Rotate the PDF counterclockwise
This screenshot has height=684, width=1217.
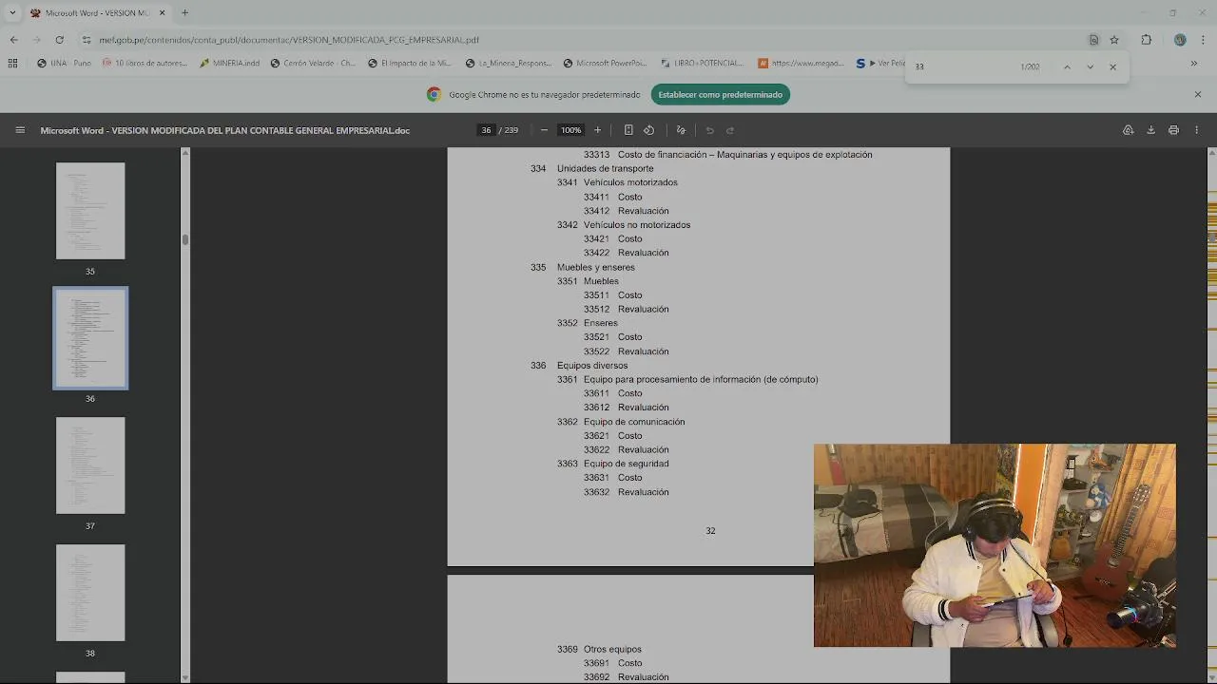(649, 130)
